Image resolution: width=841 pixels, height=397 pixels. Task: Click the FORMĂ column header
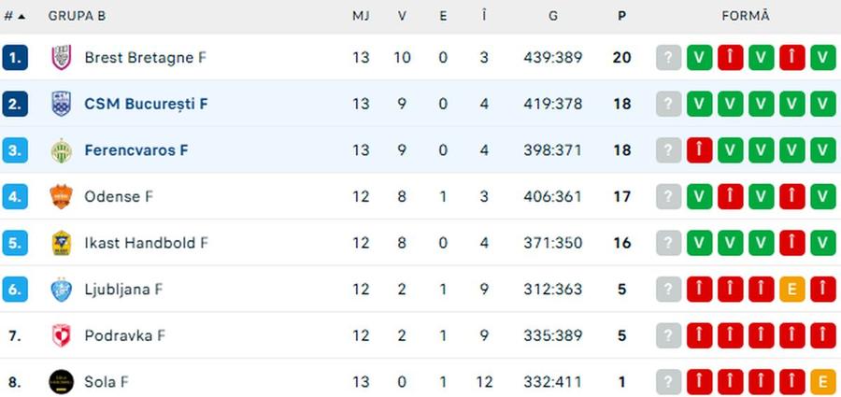pyautogui.click(x=746, y=17)
